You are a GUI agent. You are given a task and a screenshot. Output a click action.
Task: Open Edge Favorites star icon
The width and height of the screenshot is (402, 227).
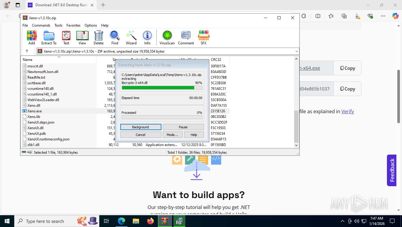[x=331, y=16]
